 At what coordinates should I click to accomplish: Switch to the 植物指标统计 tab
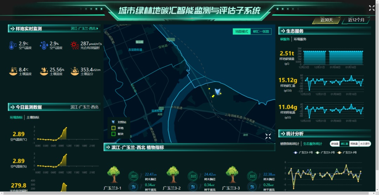point(290,144)
